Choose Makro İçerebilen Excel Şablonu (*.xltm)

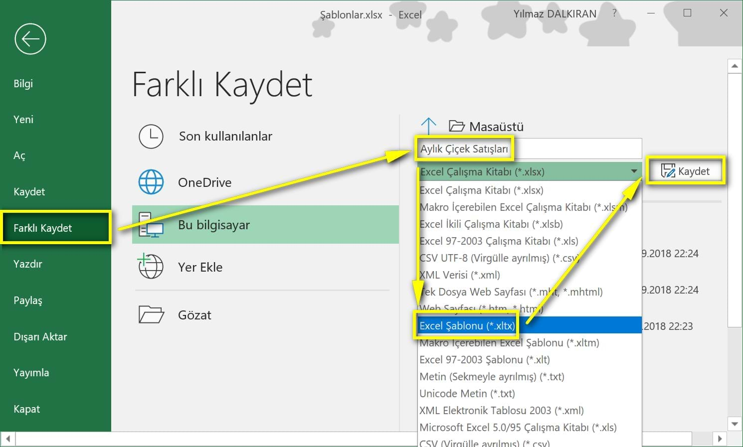click(529, 343)
